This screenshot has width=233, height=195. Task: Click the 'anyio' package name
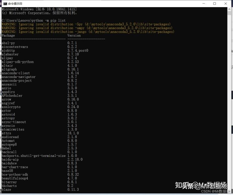tap(6, 88)
